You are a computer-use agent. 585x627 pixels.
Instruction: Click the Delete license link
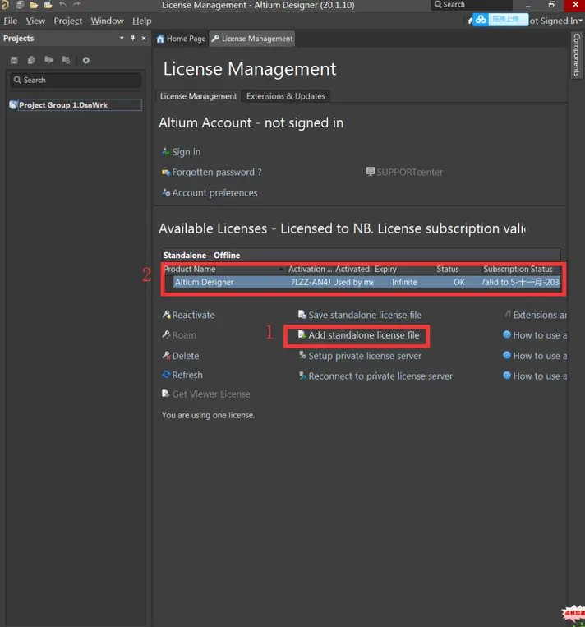(x=180, y=356)
